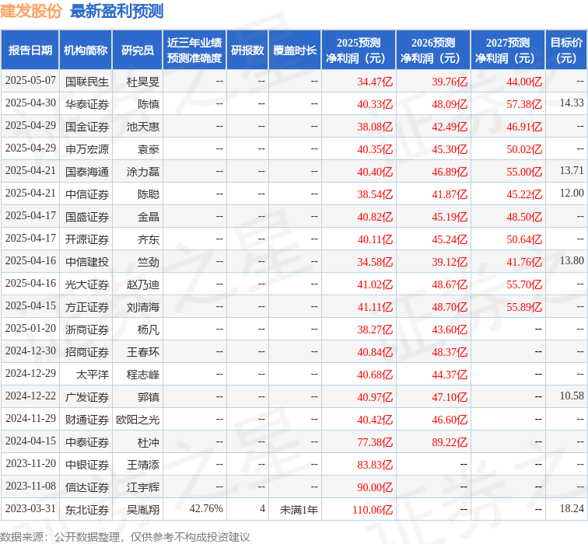Image resolution: width=588 pixels, height=544 pixels.
Task: Click the 信达证券 institution cell
Action: point(87,487)
